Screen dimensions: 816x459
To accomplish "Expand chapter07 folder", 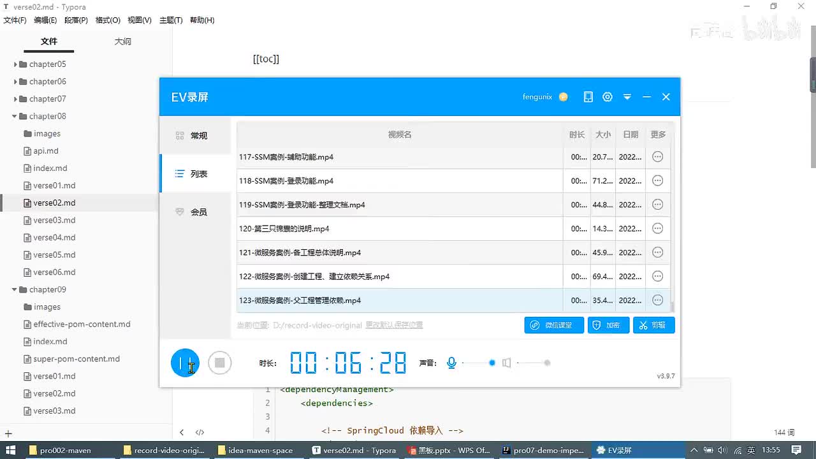I will click(x=15, y=99).
